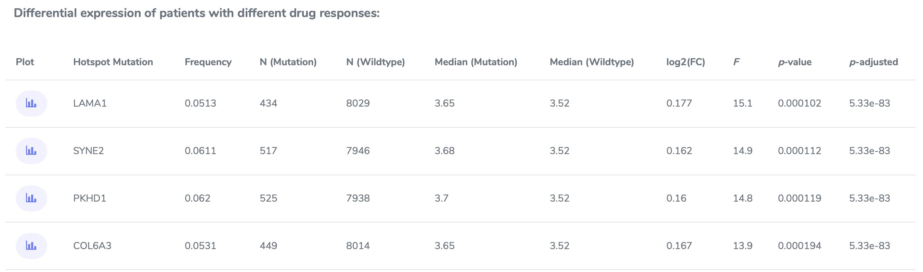
Task: Select the LAMA1 mutation name cell
Action: pyautogui.click(x=90, y=104)
